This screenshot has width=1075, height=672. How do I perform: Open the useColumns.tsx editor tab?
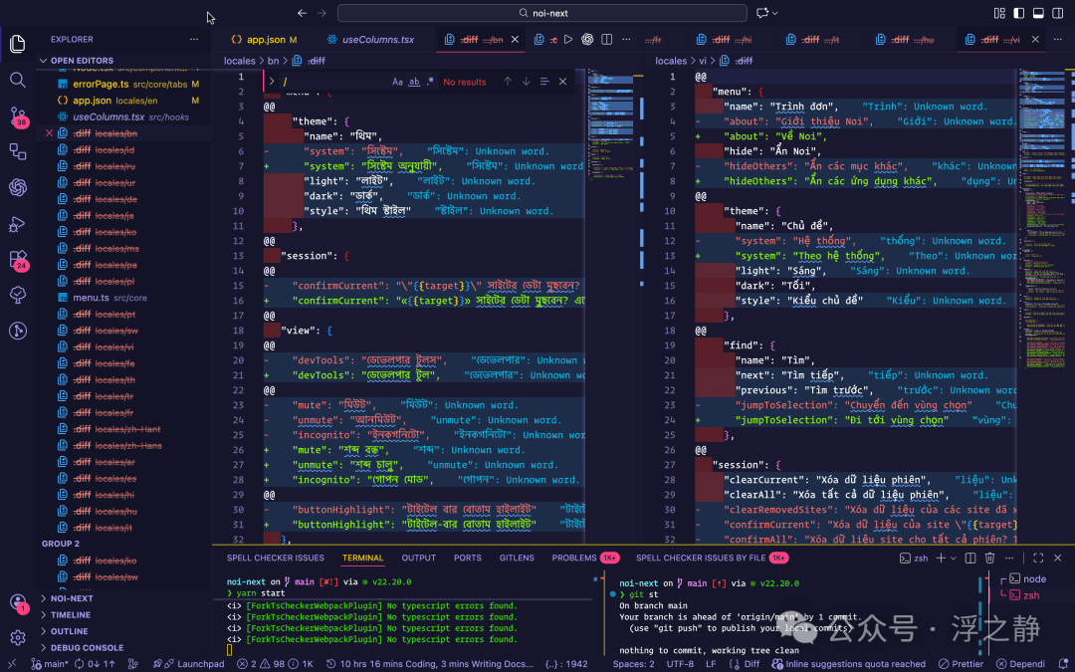[371, 40]
